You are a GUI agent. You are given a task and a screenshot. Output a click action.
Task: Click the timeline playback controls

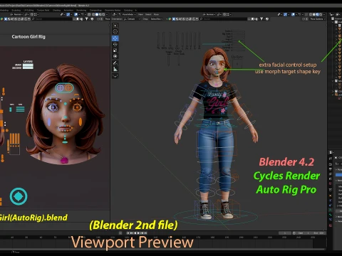point(138,233)
